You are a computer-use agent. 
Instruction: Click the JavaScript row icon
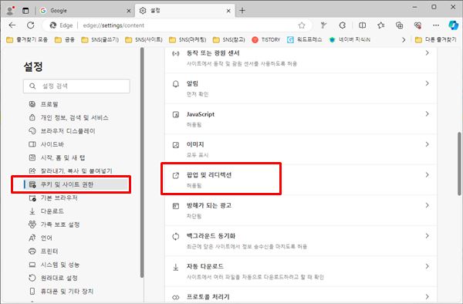(176, 114)
